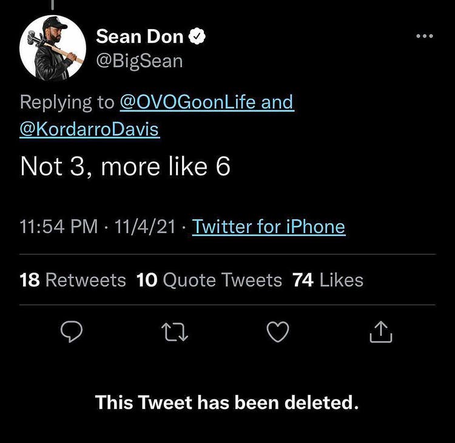Click the thread line above the avatar

point(53,5)
